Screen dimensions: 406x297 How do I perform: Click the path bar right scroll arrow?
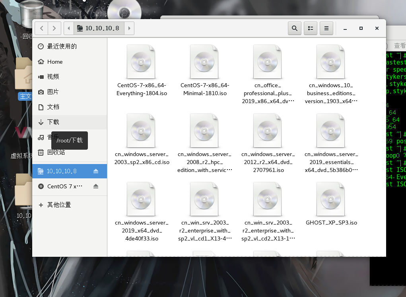pyautogui.click(x=129, y=28)
